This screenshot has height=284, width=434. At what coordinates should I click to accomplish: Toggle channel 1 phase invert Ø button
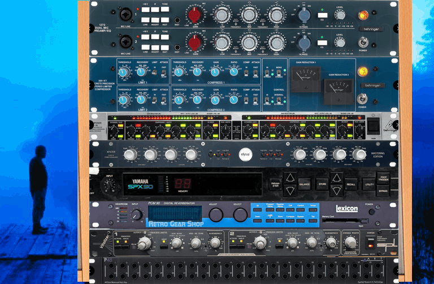click(x=155, y=10)
